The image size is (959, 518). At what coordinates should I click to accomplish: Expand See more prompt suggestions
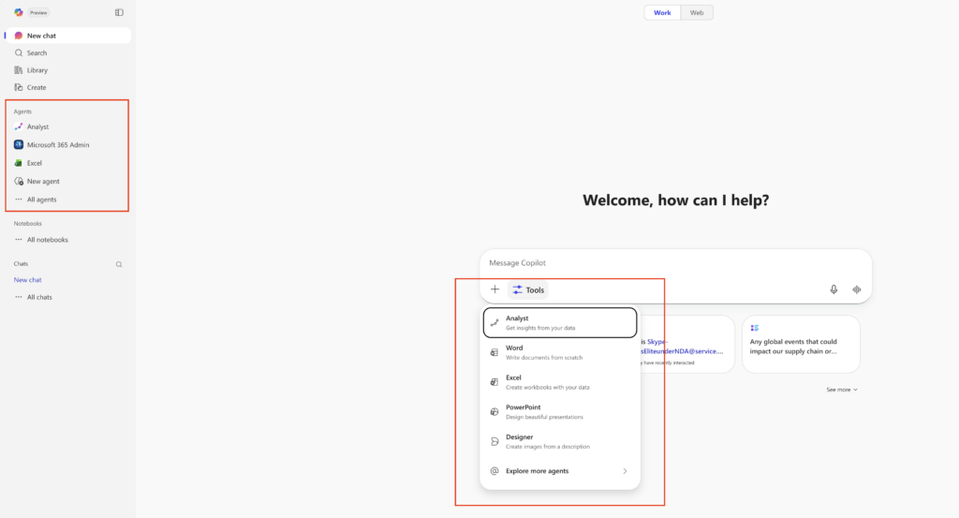pyautogui.click(x=841, y=389)
